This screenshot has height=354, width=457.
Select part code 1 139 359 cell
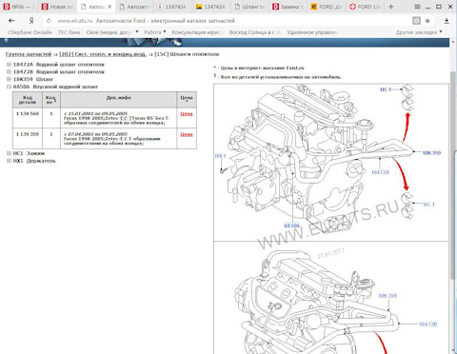[x=28, y=139]
